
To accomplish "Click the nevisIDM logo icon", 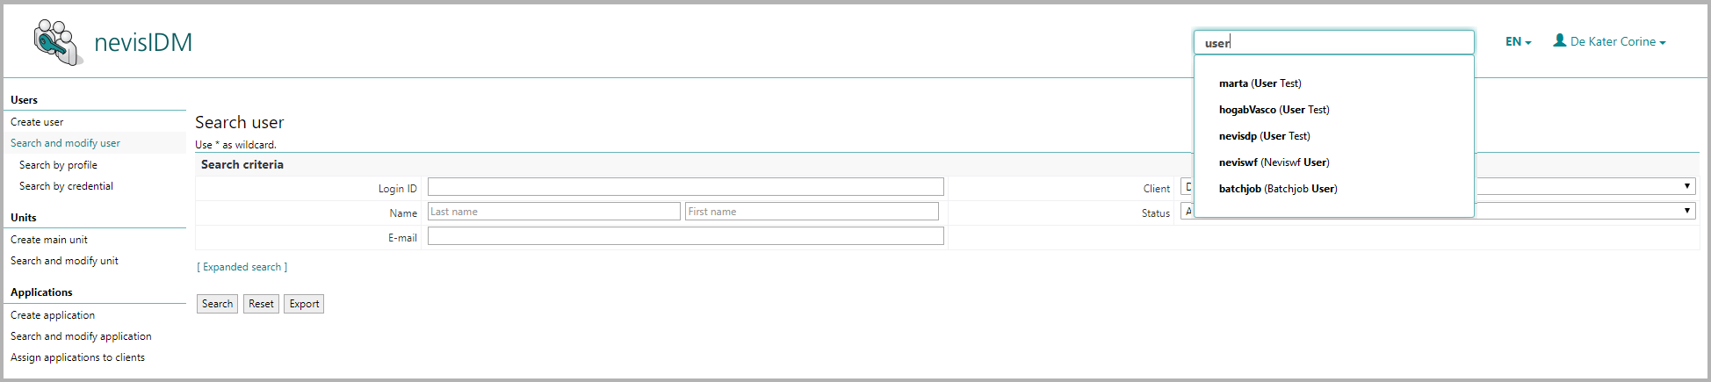I will (58, 42).
